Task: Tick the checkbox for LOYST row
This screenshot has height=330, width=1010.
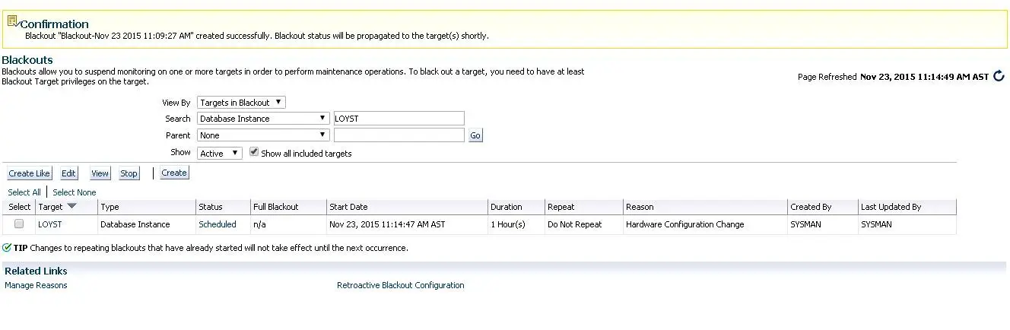Action: pyautogui.click(x=19, y=224)
